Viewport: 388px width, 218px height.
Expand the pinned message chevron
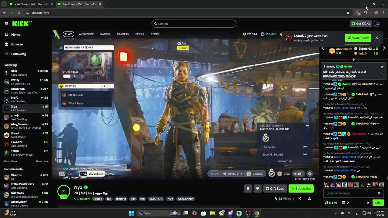(x=382, y=73)
